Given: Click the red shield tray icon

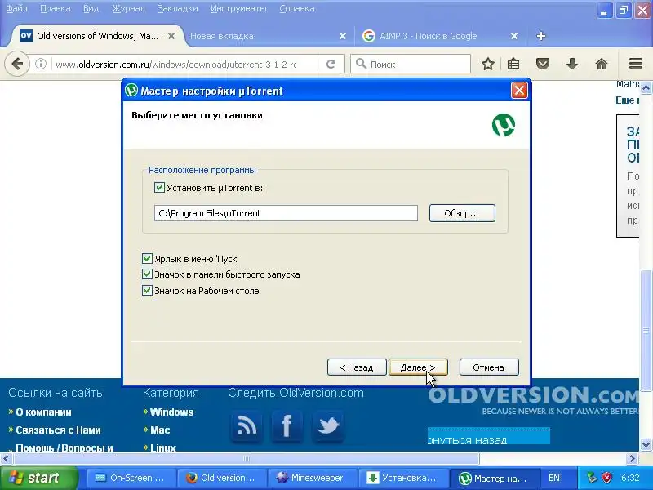Looking at the screenshot, I should tap(607, 478).
